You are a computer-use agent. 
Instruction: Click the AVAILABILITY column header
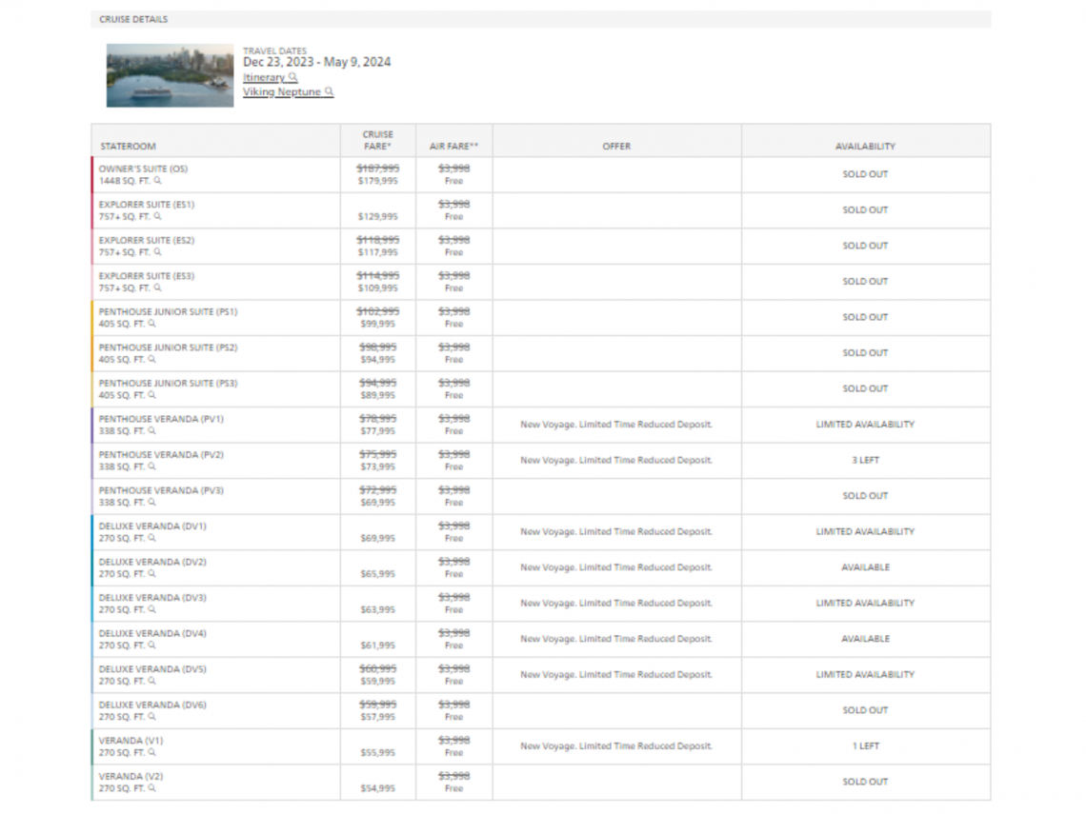[865, 147]
